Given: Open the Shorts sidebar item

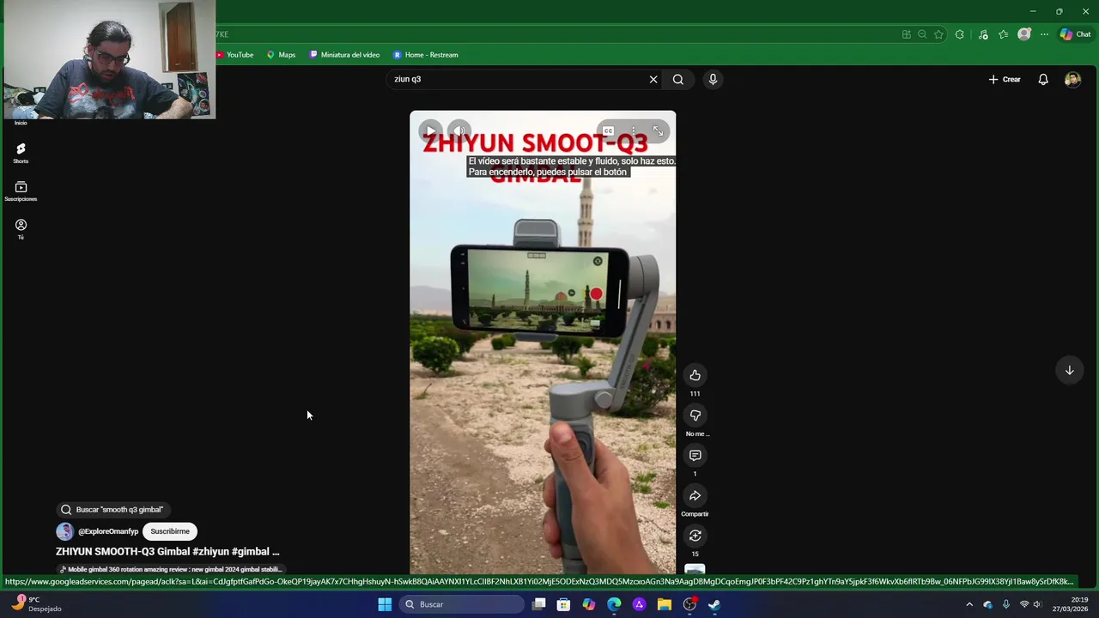Looking at the screenshot, I should [x=21, y=154].
